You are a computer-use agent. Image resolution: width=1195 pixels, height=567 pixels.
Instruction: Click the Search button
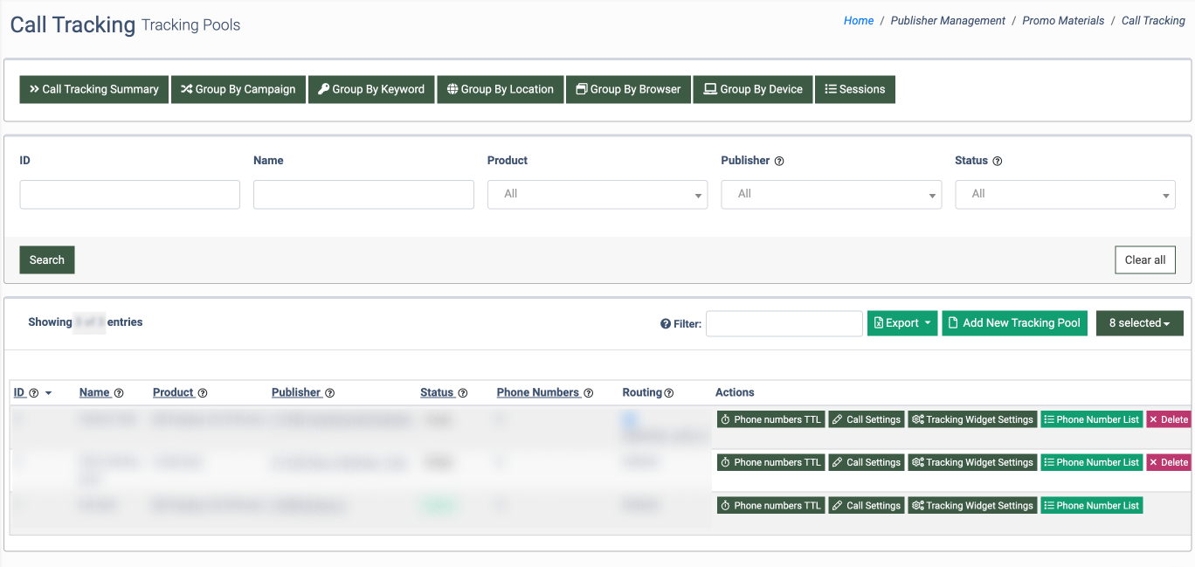(47, 259)
